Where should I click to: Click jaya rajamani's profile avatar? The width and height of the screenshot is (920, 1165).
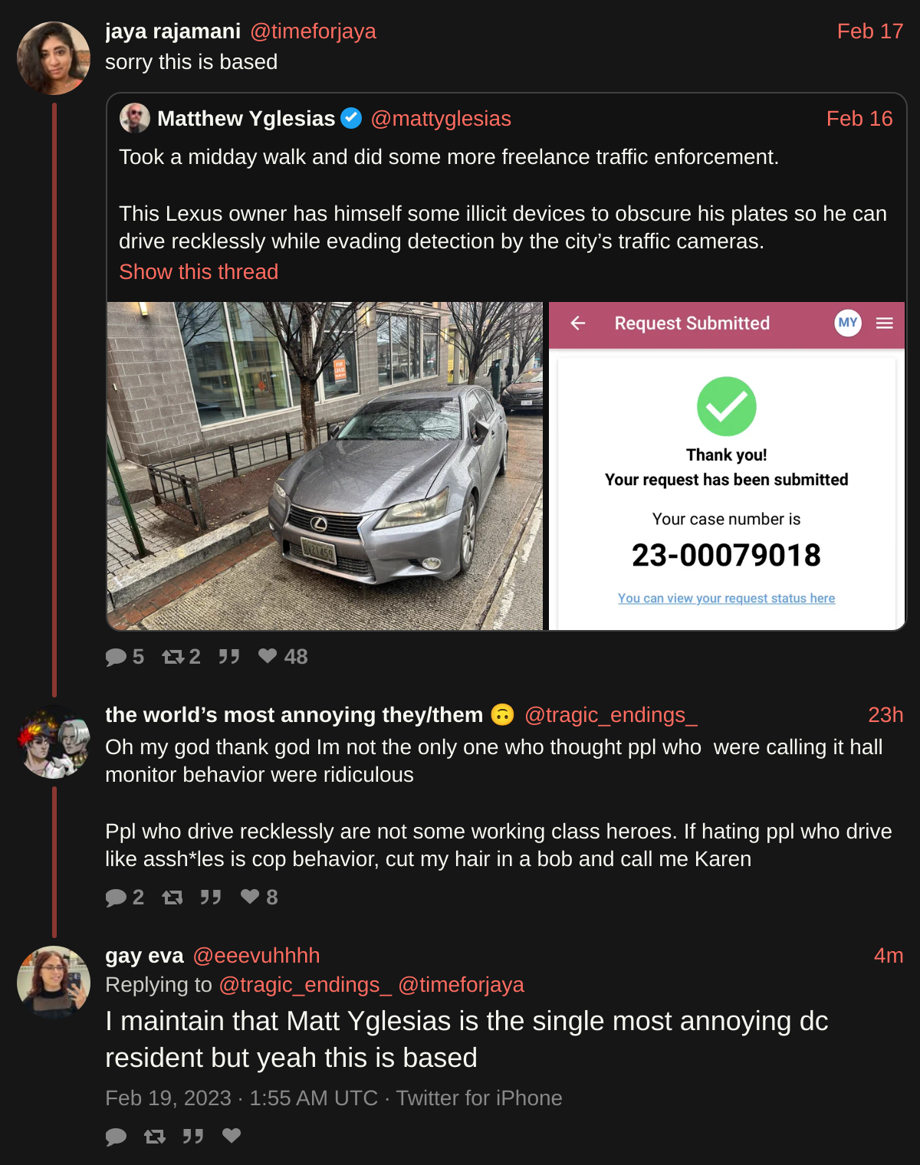[54, 58]
